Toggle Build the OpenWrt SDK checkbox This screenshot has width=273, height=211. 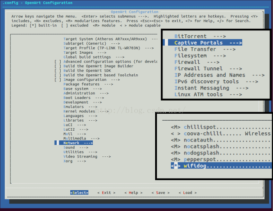pos(58,71)
